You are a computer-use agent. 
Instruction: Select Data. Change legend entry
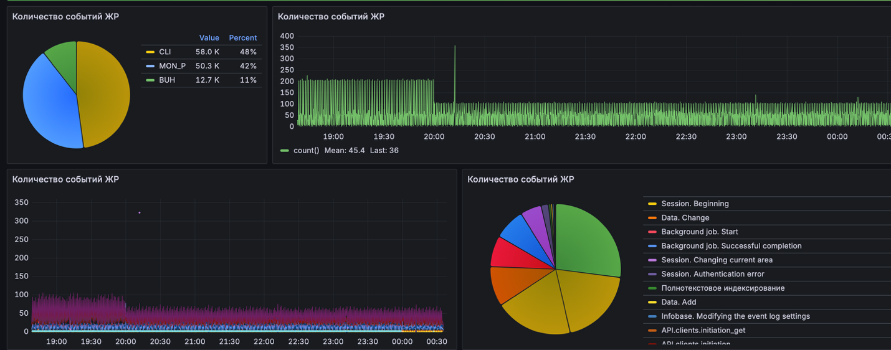(x=685, y=218)
